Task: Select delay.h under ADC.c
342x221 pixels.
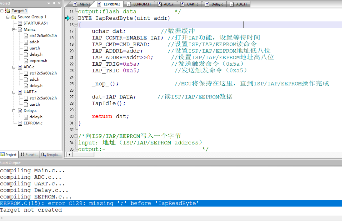Action: coord(36,86)
